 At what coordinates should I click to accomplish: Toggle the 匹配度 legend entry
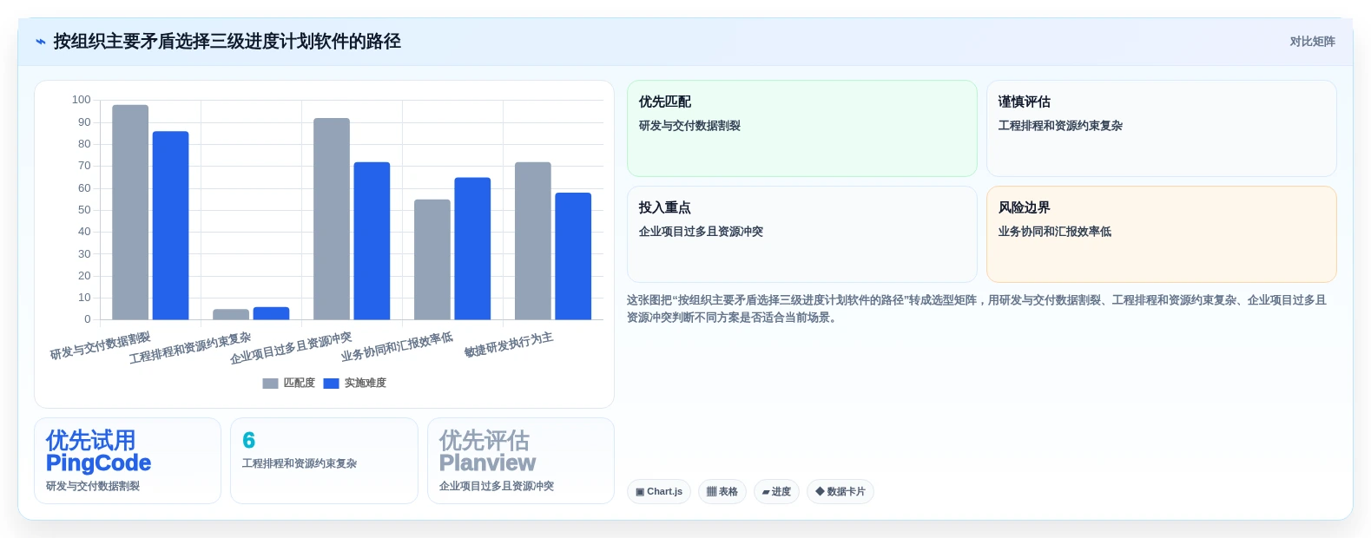click(288, 383)
